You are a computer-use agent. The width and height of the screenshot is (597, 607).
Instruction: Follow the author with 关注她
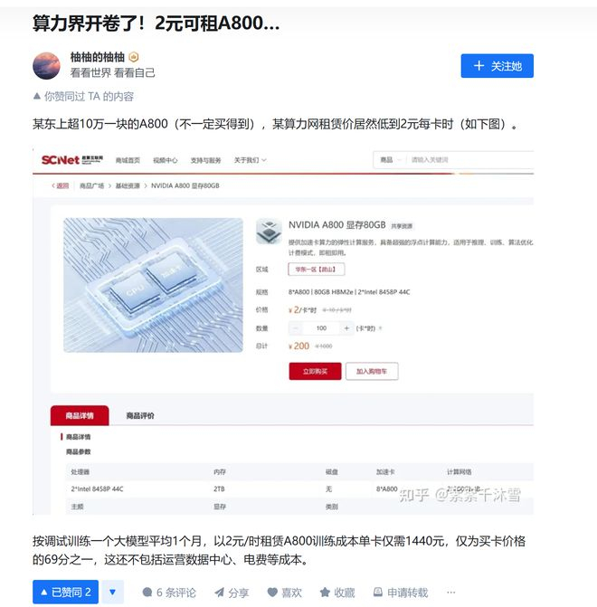(x=497, y=66)
